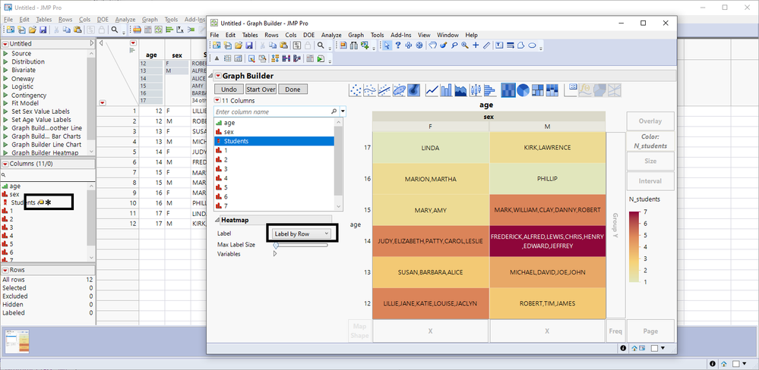Open Add-Ins menu in Graph Builder window
759x370 pixels.
click(x=400, y=35)
